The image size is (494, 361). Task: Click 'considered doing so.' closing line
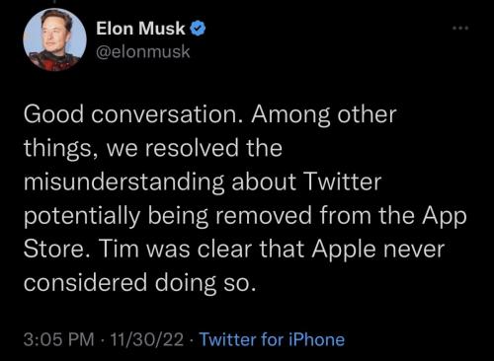click(x=139, y=283)
